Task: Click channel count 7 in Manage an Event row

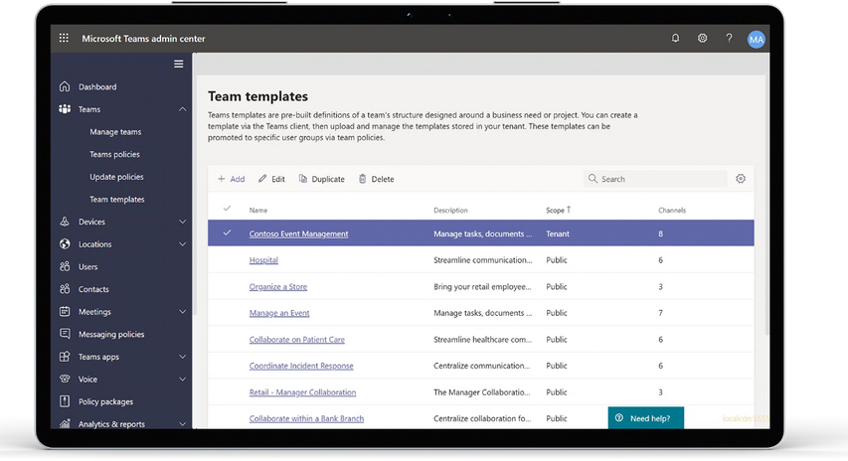Action: pos(660,313)
